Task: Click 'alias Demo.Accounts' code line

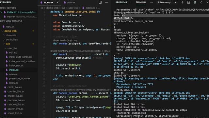Action: tap(67, 23)
